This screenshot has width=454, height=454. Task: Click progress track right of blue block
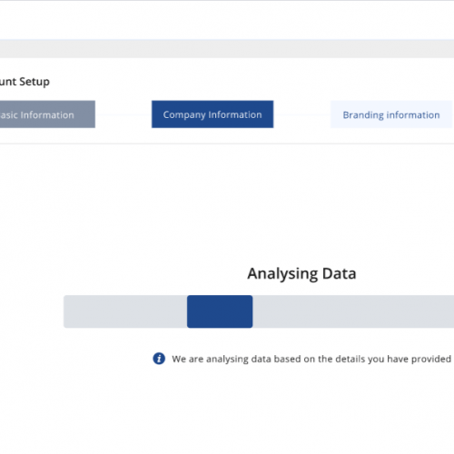[x=353, y=311]
